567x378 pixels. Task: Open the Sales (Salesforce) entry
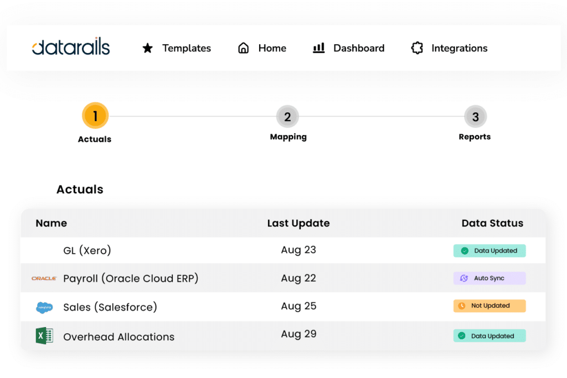click(x=110, y=307)
